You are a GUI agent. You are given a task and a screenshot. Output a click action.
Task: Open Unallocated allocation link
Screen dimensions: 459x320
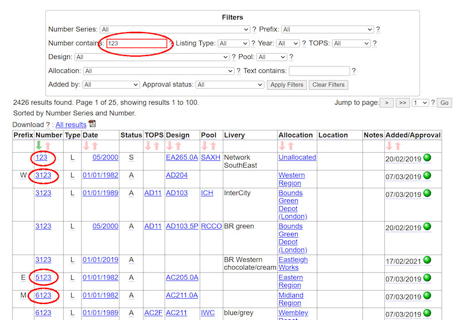[297, 157]
